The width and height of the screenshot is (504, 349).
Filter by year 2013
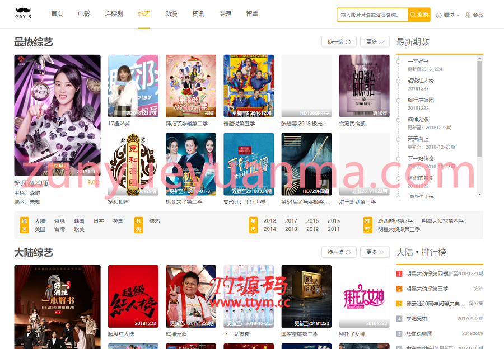click(x=291, y=229)
